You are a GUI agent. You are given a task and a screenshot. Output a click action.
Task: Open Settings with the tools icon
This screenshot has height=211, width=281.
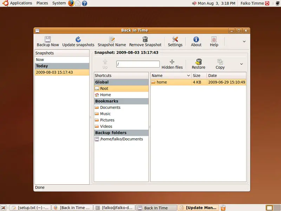(x=175, y=39)
